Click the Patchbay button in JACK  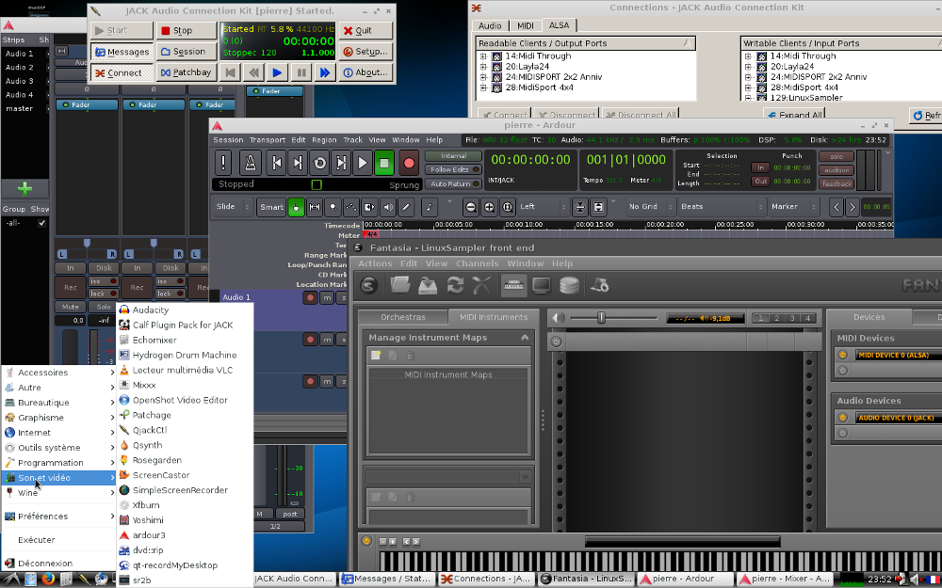pyautogui.click(x=187, y=72)
